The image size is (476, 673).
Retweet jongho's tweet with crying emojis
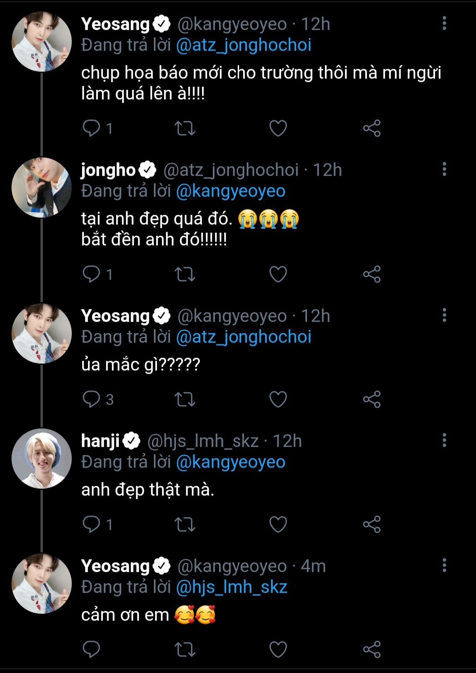click(185, 275)
